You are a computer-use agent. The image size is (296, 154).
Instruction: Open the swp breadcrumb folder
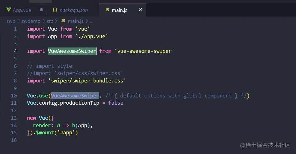tap(11, 21)
